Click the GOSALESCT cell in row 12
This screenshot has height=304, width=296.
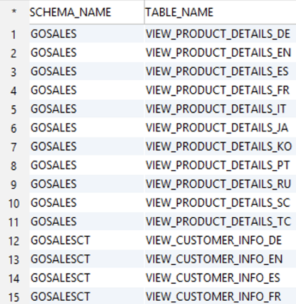tap(87, 240)
